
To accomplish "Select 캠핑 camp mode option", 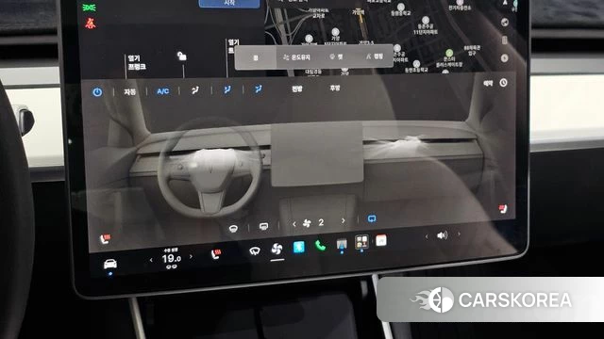I will (375, 56).
